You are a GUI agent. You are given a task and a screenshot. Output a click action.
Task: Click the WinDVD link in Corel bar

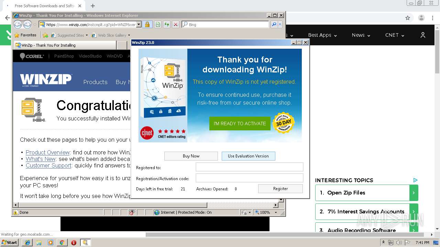114,56
